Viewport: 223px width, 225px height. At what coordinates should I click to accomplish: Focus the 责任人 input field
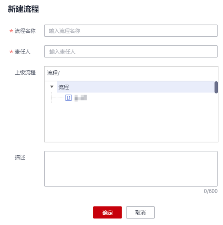pyautogui.click(x=130, y=52)
